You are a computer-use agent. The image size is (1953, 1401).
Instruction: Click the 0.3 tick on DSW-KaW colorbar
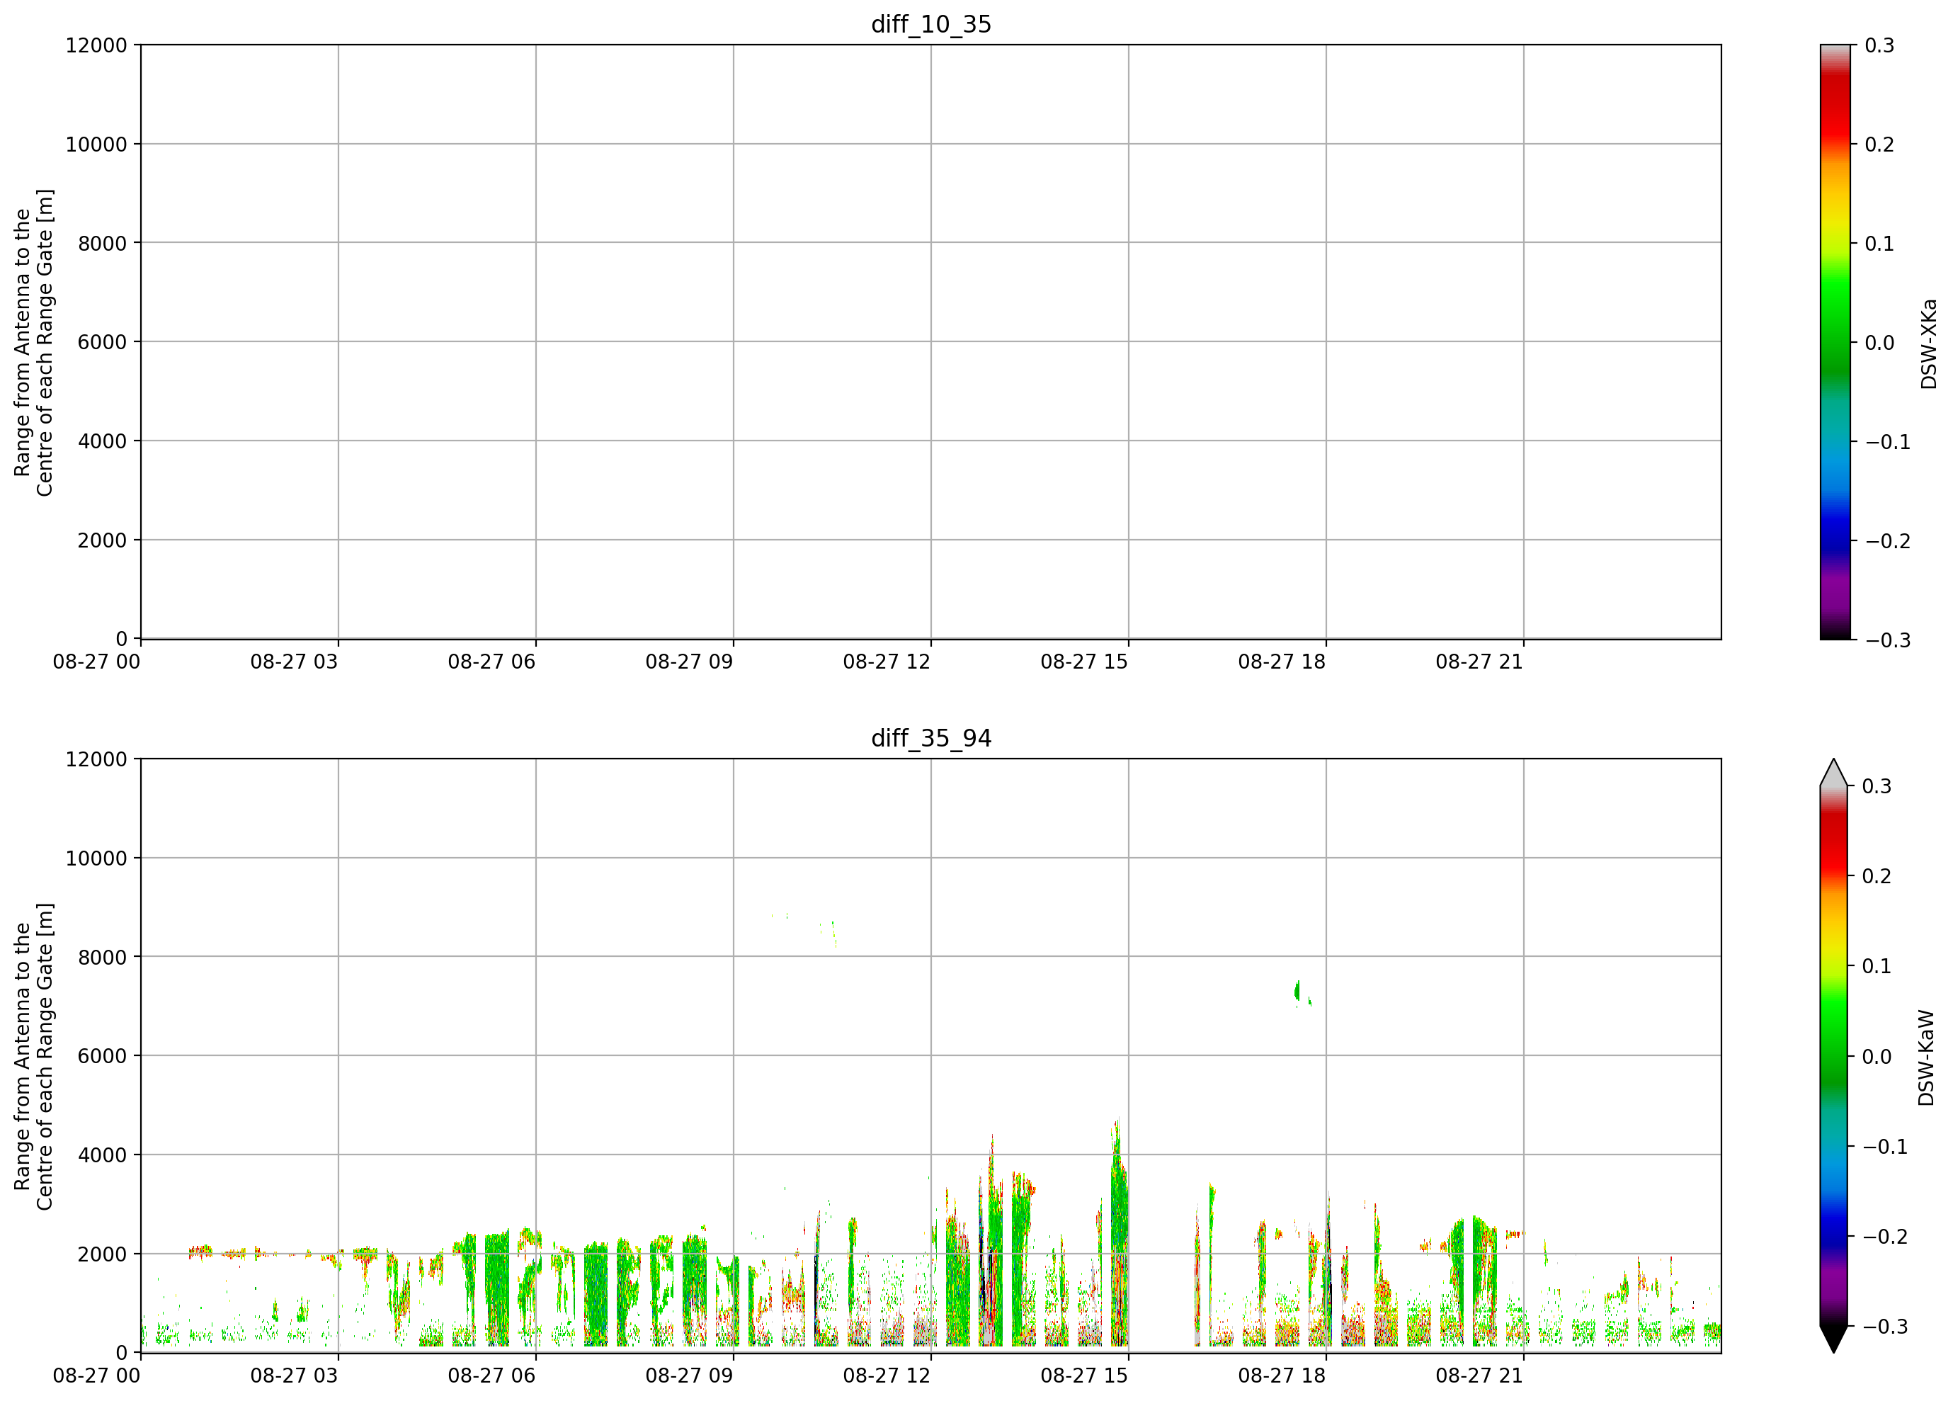click(1877, 785)
